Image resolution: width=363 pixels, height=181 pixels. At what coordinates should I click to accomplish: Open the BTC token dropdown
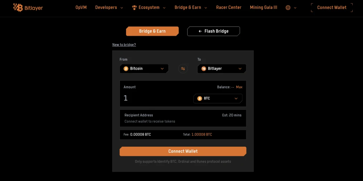click(x=218, y=98)
